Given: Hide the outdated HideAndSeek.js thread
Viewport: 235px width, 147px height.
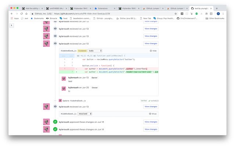Looking at the screenshot, I should 153,51.
